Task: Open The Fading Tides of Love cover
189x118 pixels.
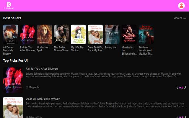Action: tap(61, 35)
